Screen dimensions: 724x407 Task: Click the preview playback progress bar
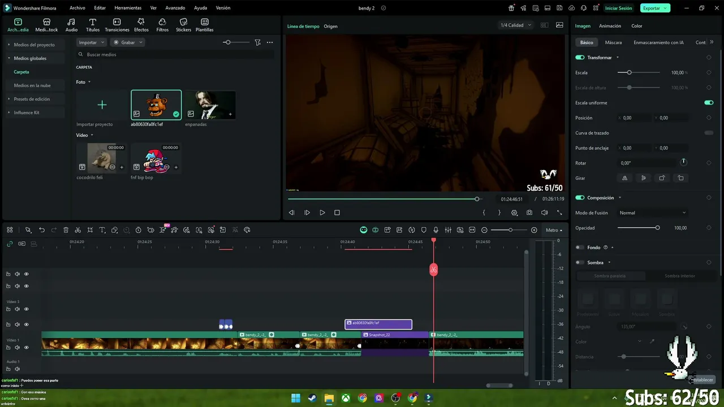[384, 199]
